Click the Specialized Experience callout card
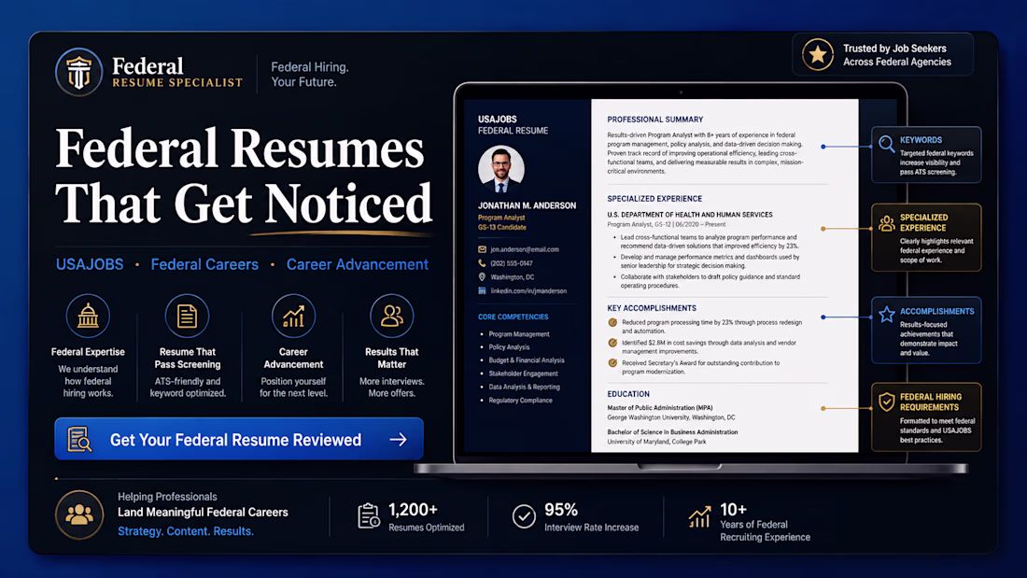The height and width of the screenshot is (578, 1027). 926,237
